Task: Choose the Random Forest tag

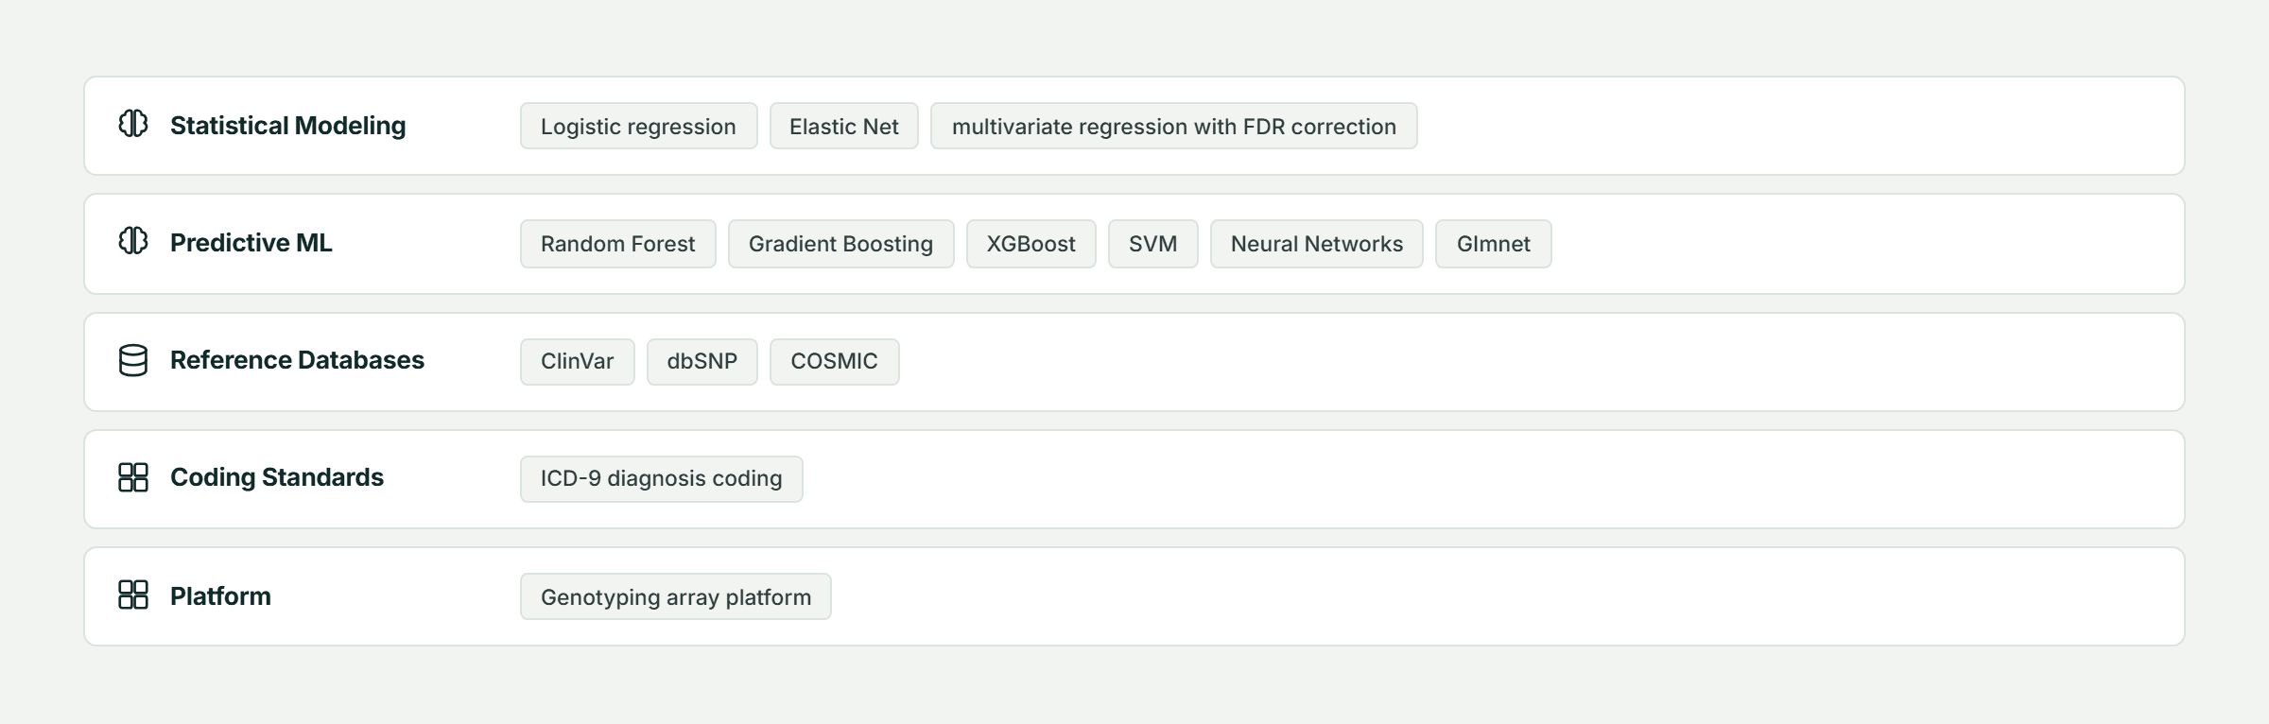Action: (617, 244)
